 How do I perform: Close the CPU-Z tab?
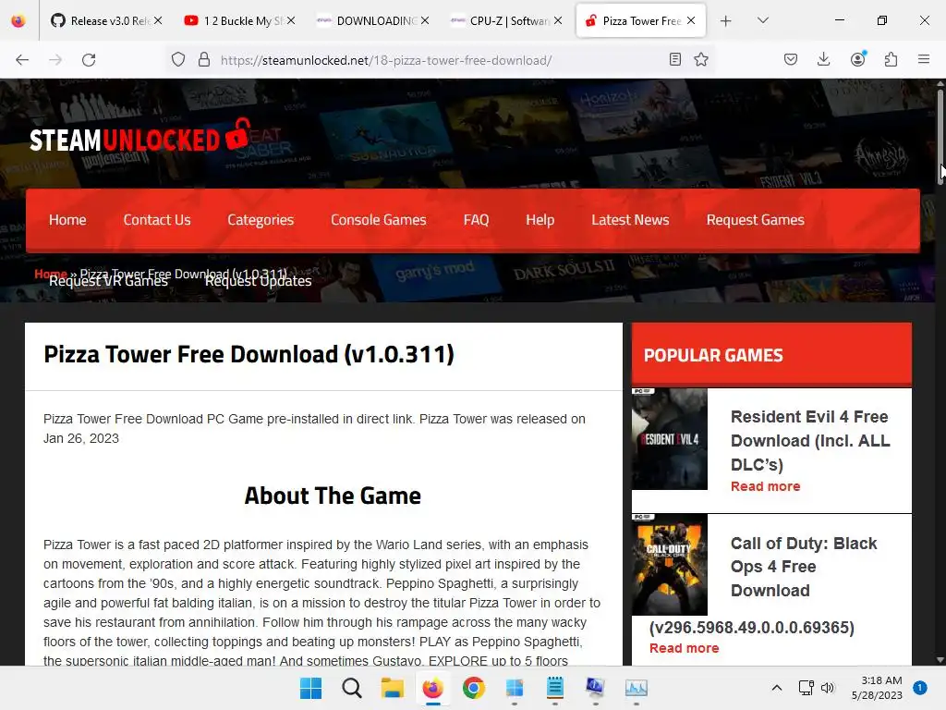[x=558, y=20]
